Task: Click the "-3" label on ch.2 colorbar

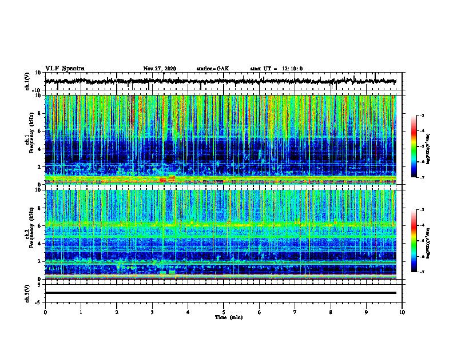Action: (x=422, y=210)
